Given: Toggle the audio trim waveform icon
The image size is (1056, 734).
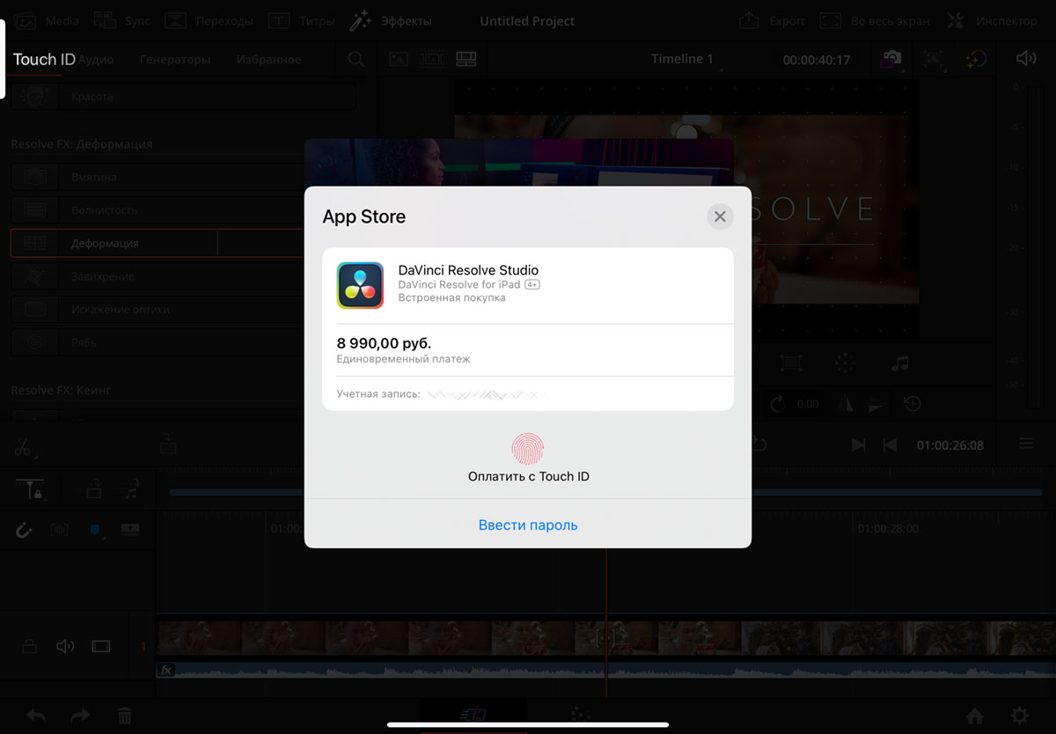Looking at the screenshot, I should (x=60, y=531).
